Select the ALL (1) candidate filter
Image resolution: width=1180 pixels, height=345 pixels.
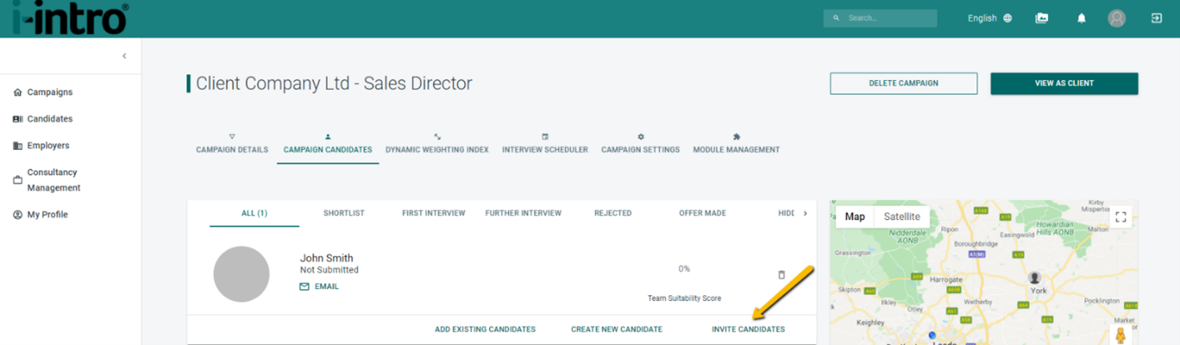(254, 213)
